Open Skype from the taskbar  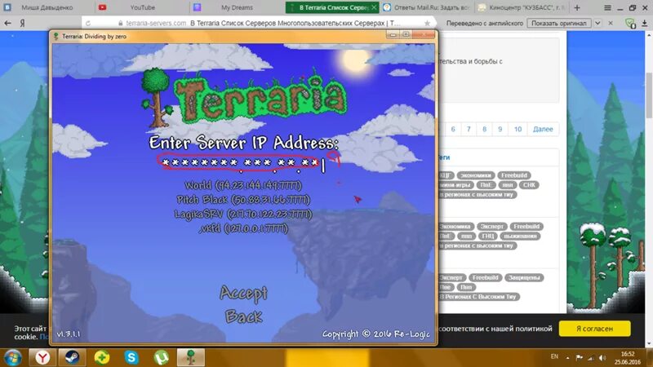coord(131,357)
